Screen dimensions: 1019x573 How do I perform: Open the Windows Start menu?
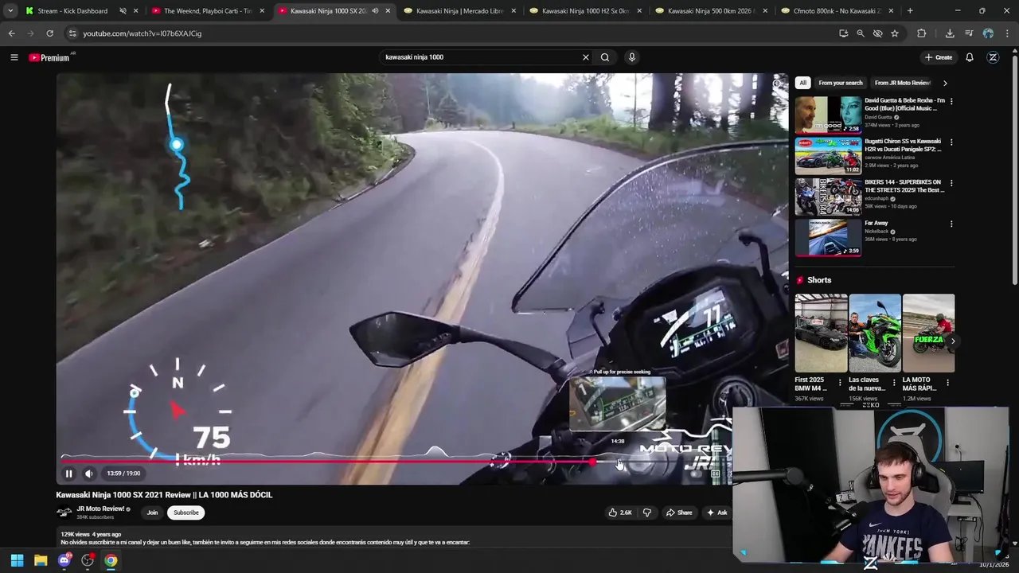tap(17, 560)
